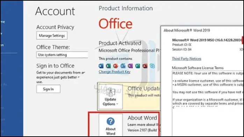Viewport: 244px width, 137px height.
Task: Click the Product Activated heading
Action: click(x=120, y=43)
